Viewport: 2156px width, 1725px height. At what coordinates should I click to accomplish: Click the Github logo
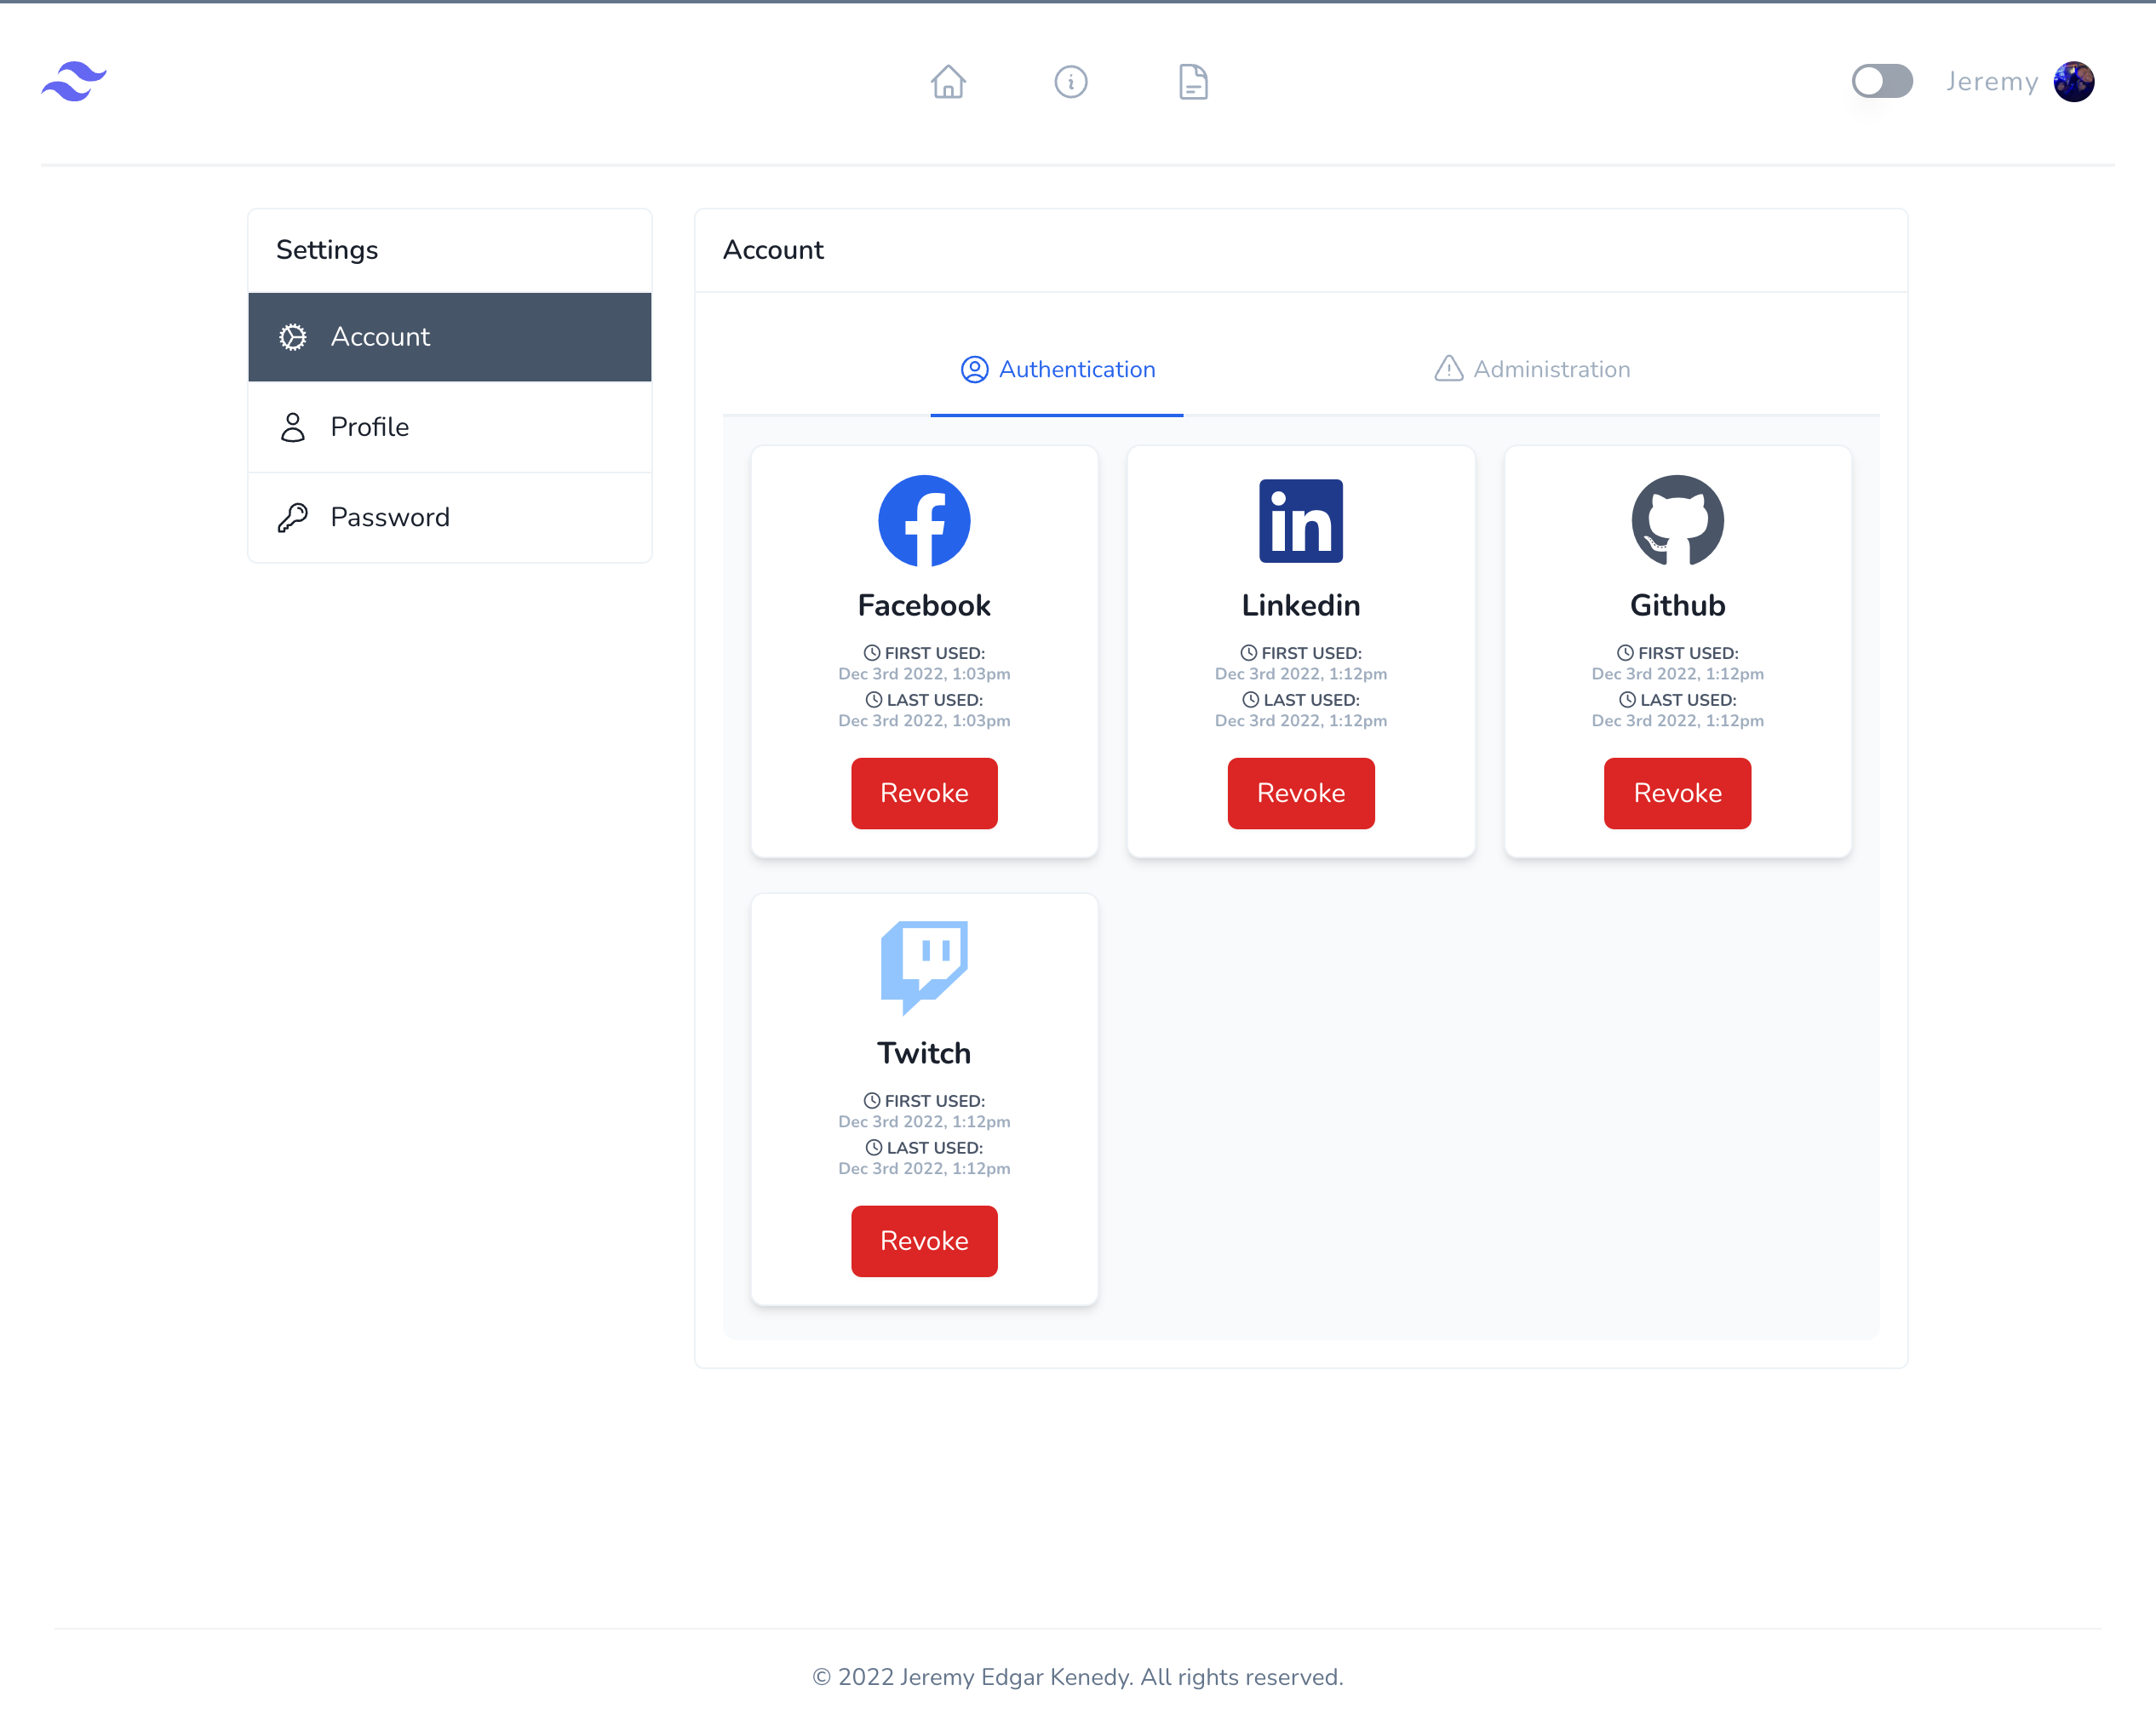point(1678,521)
